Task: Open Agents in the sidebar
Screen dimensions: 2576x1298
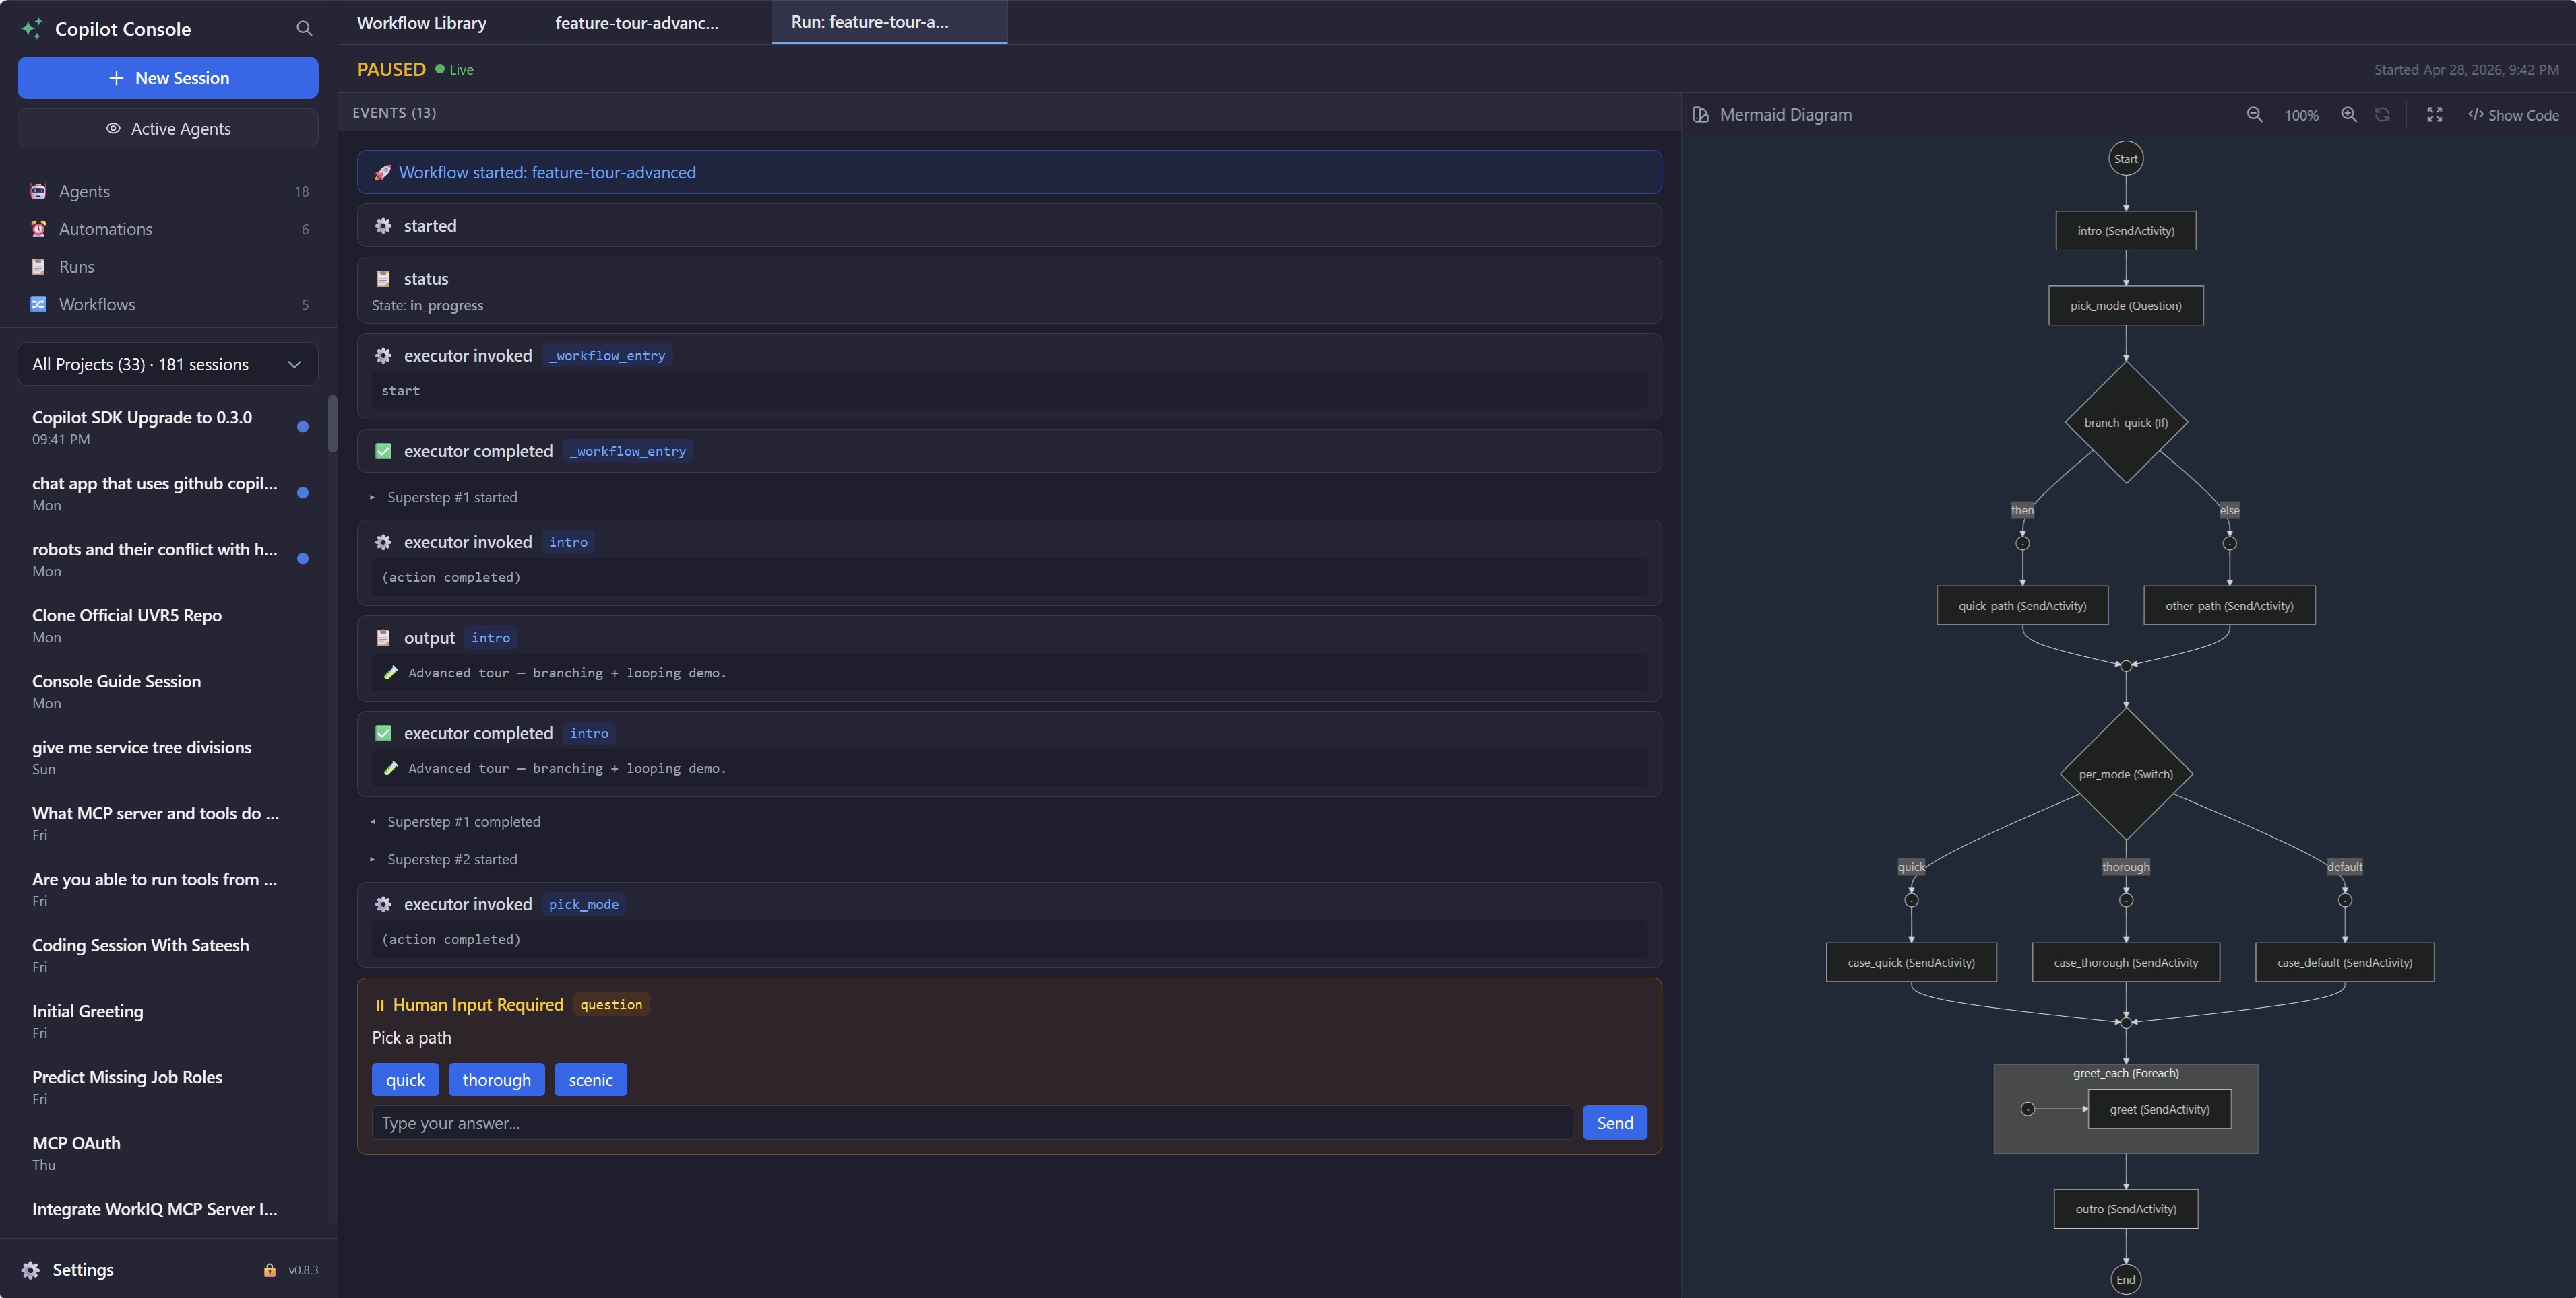Action: click(x=168, y=191)
